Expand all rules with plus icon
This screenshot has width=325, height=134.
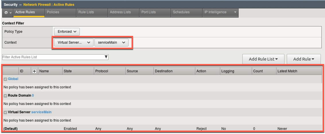pos(34,71)
